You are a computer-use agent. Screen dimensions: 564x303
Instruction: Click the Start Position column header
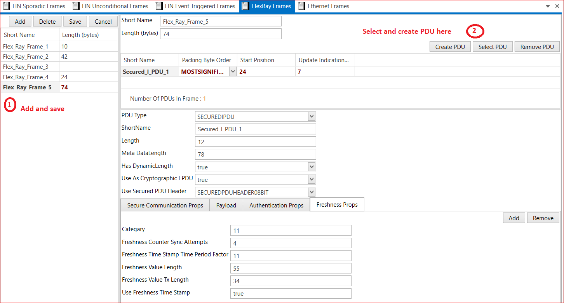click(x=266, y=60)
